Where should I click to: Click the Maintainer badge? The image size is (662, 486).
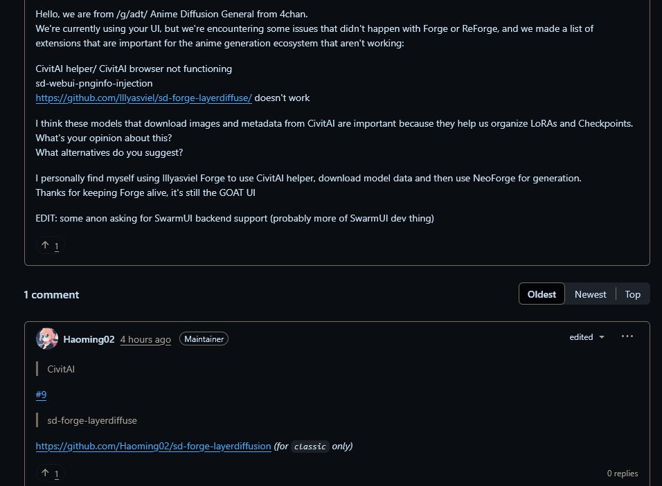coord(204,339)
